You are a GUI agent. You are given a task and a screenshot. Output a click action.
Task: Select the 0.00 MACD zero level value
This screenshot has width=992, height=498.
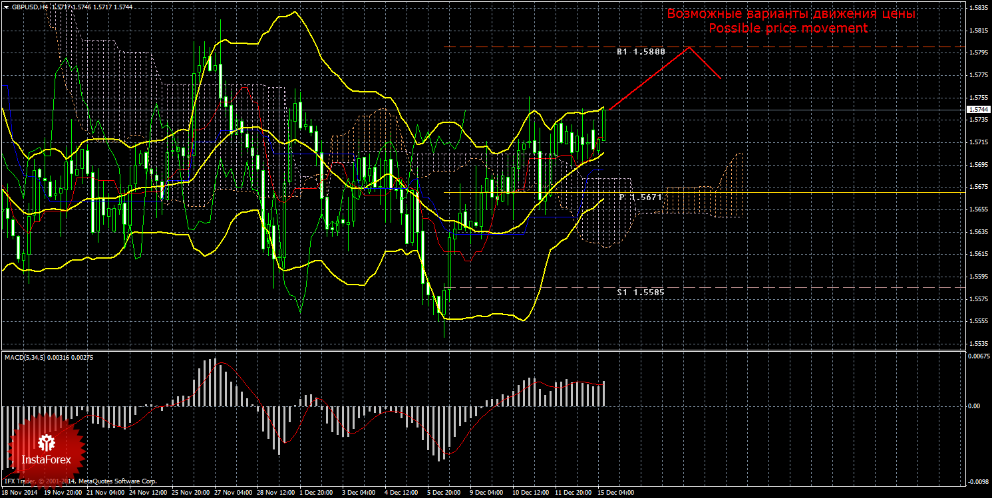coord(974,406)
